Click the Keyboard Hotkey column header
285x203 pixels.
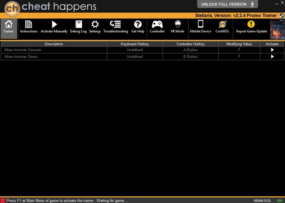coord(135,44)
